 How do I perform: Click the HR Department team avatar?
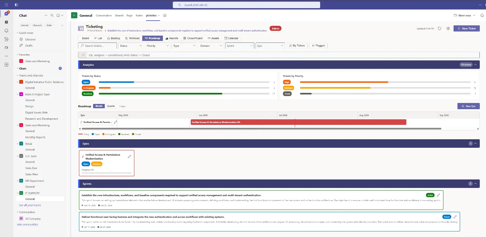[x=21, y=180]
